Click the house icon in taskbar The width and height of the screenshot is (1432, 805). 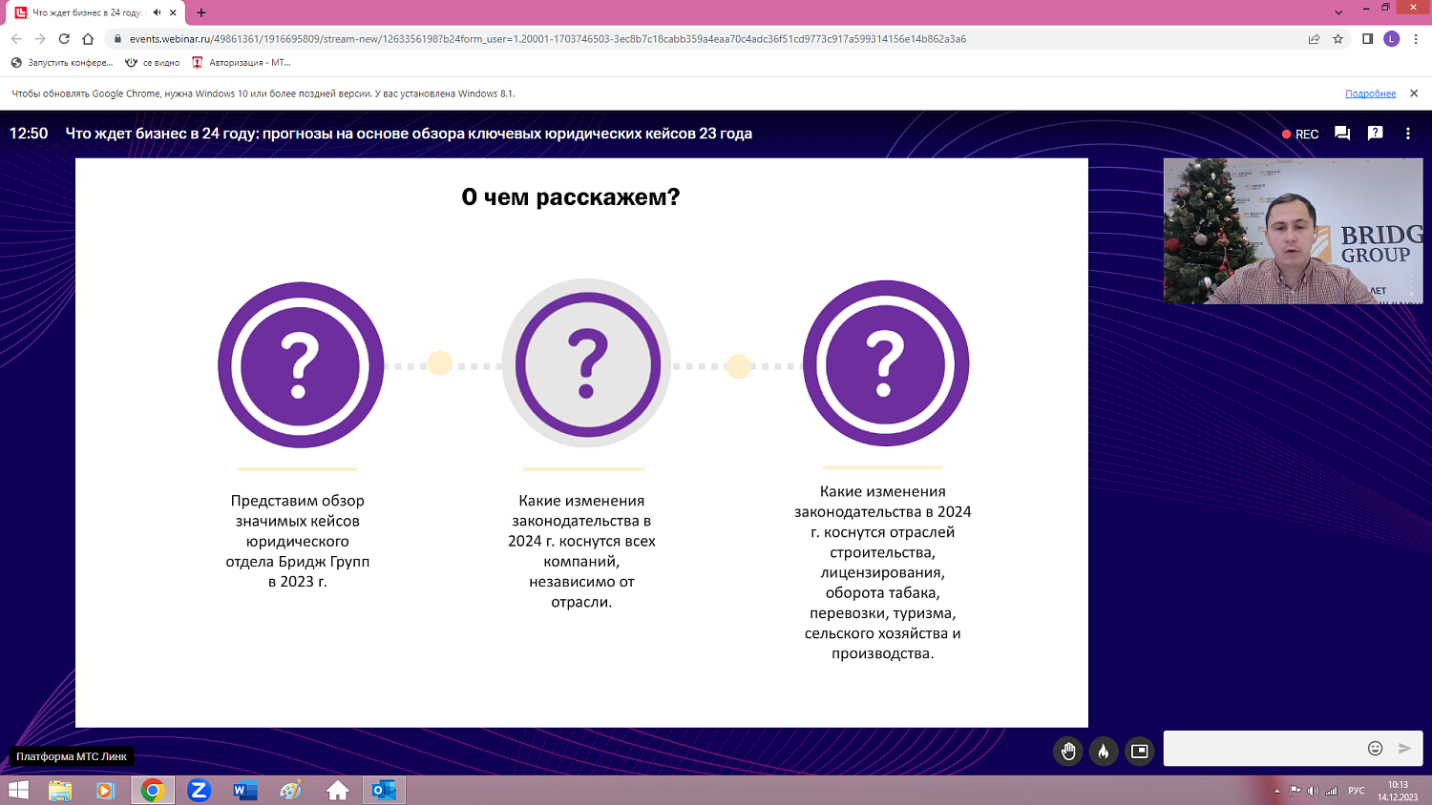pyautogui.click(x=338, y=790)
